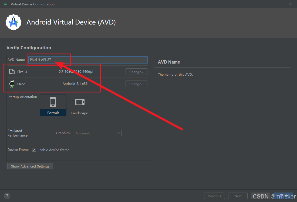Click the Pixel 4 device icon
Image resolution: width=297 pixels, height=202 pixels.
(12, 72)
